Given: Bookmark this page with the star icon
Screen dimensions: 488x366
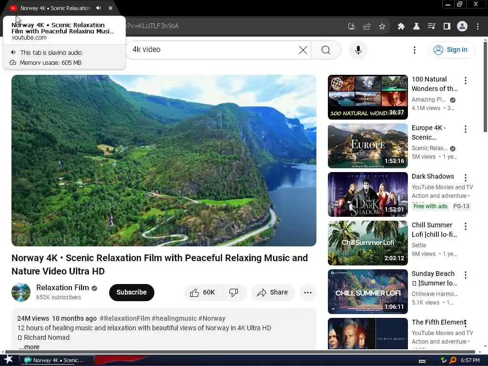Looking at the screenshot, I should pos(382,26).
